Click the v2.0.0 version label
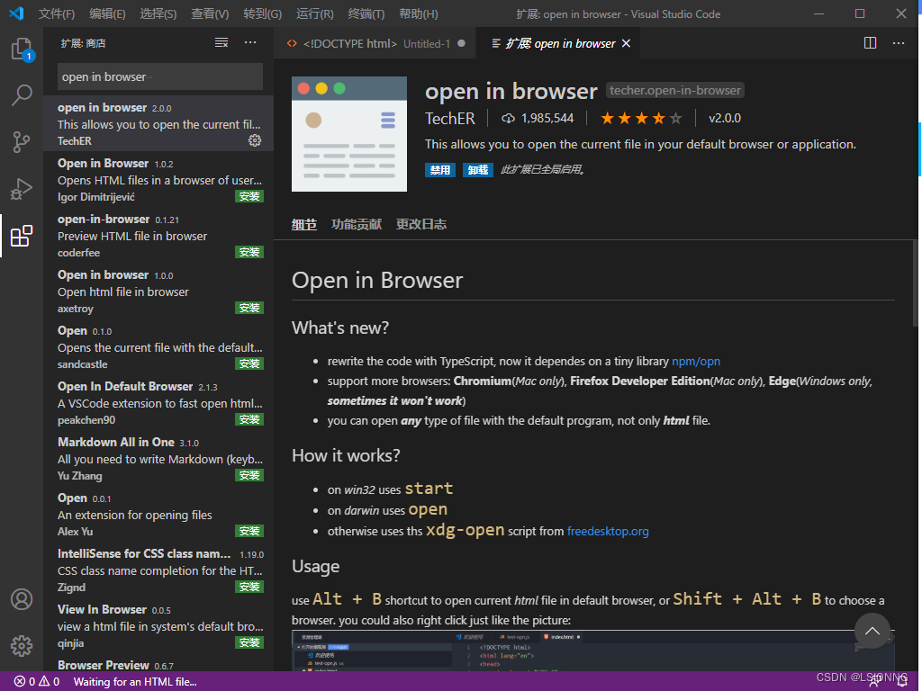 (x=725, y=118)
